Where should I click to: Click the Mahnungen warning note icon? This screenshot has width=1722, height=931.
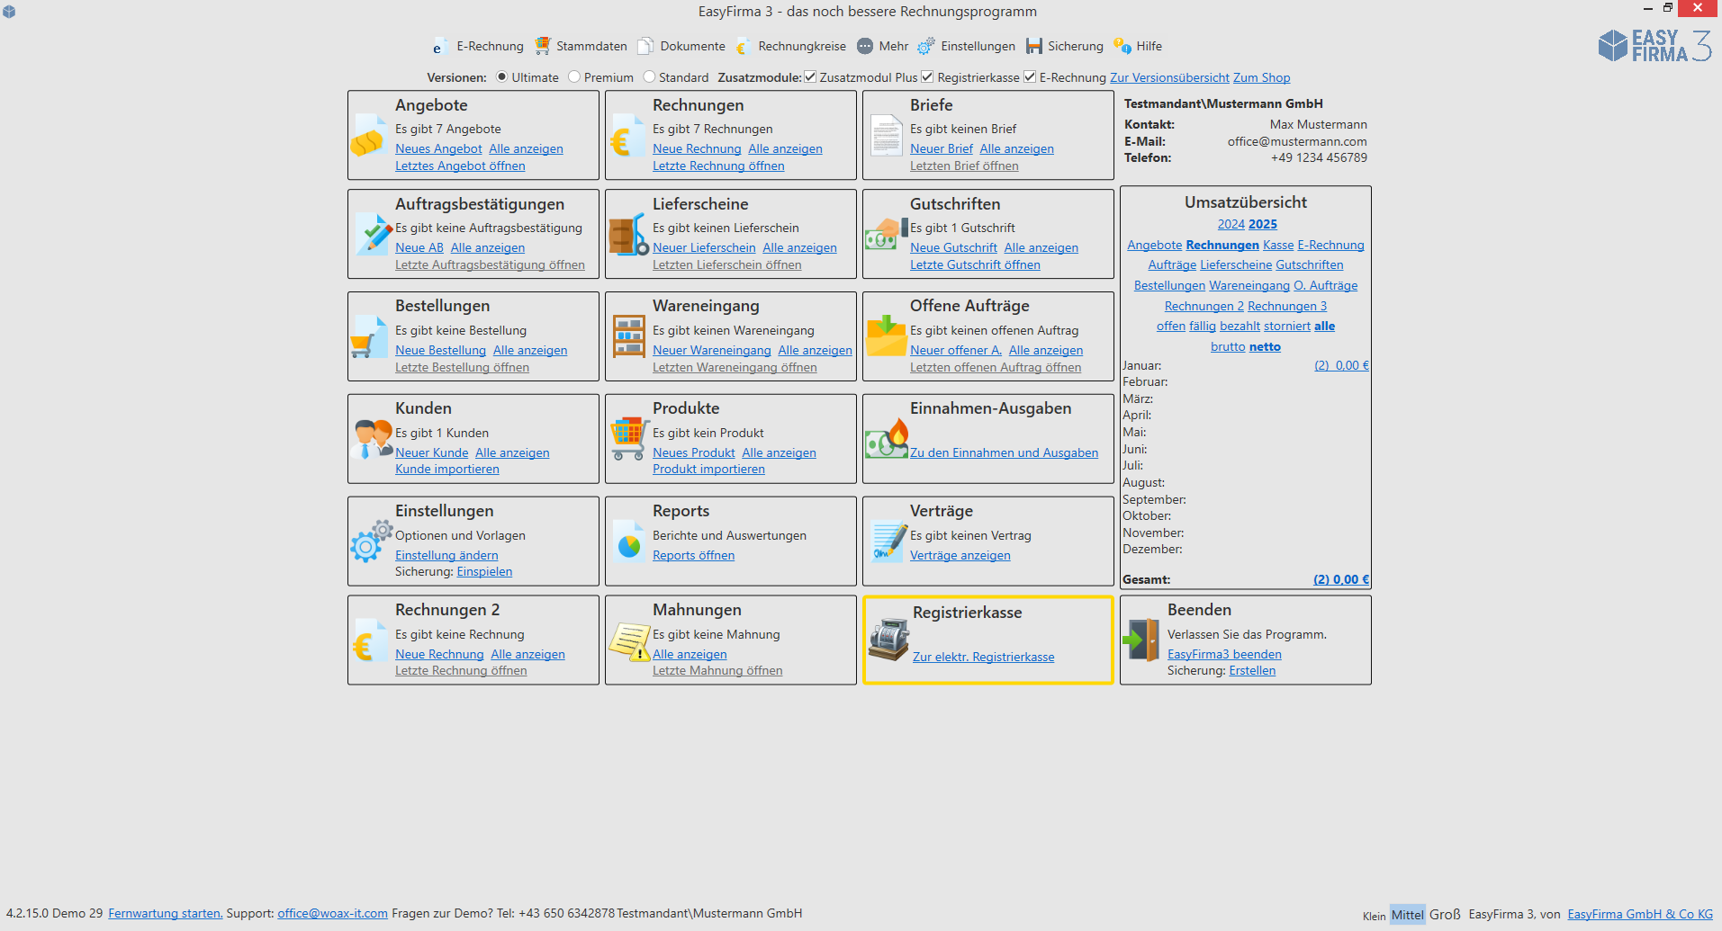(x=630, y=641)
